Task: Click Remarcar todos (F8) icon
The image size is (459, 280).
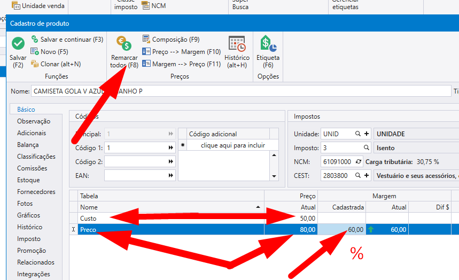Action: pyautogui.click(x=125, y=44)
